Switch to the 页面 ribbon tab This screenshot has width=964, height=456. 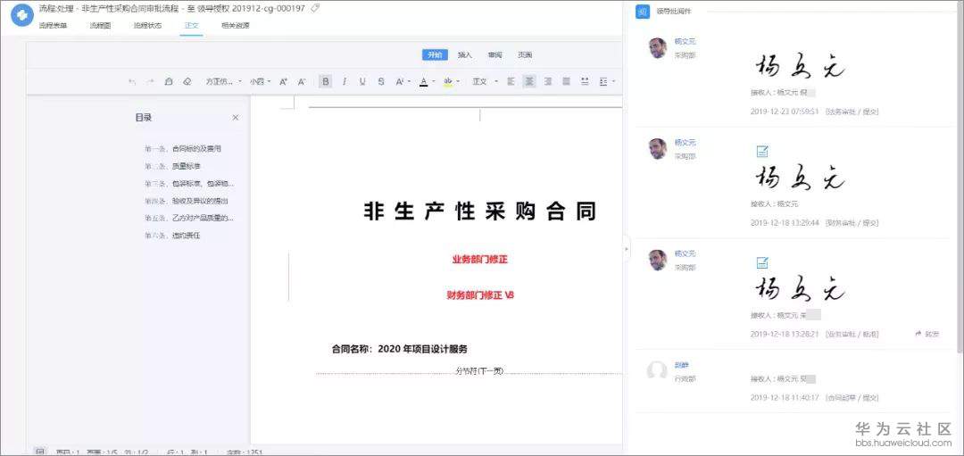[525, 54]
